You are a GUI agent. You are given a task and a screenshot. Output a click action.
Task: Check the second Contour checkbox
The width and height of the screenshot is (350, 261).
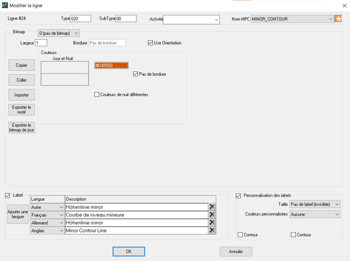point(293,235)
